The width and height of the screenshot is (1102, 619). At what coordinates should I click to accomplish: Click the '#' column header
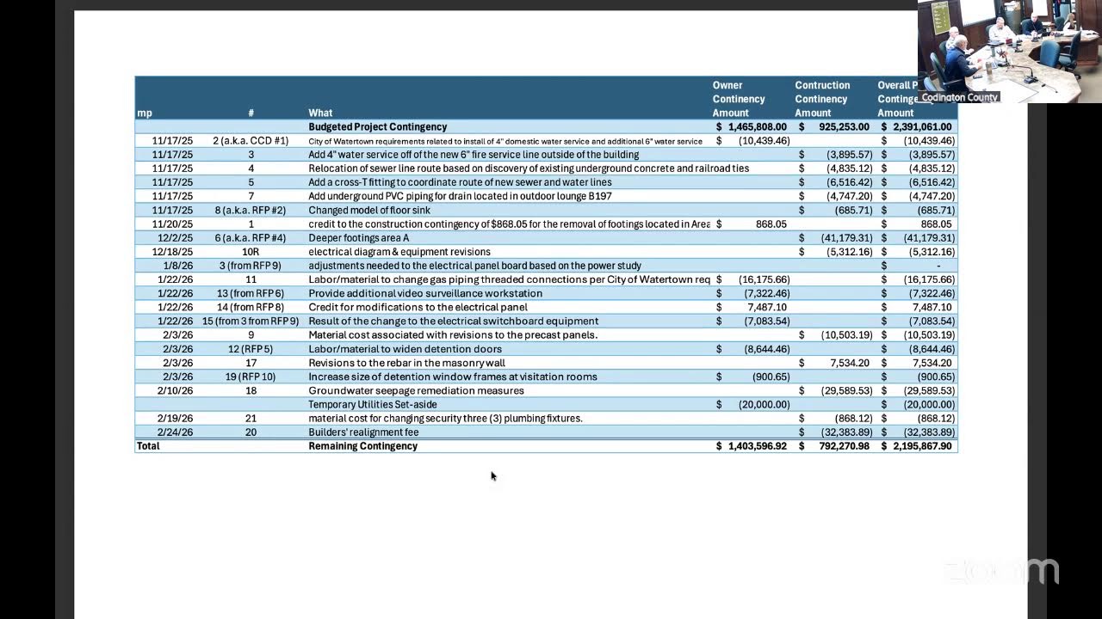tap(251, 113)
